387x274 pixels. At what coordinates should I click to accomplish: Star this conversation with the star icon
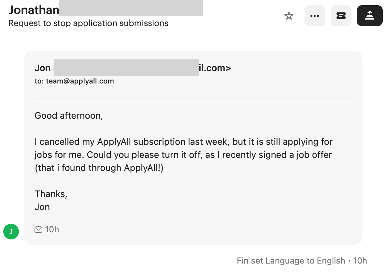pyautogui.click(x=289, y=16)
